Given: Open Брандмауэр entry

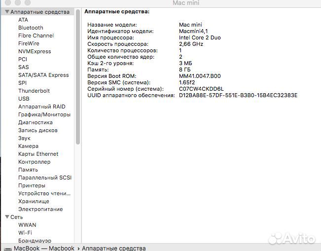Looking at the screenshot, I should tap(35, 241).
